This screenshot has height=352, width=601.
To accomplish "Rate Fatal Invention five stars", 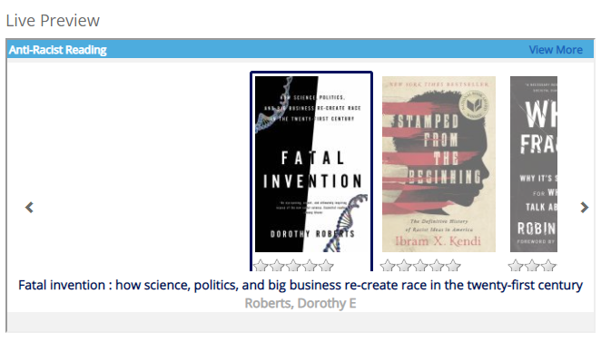I will tap(326, 266).
